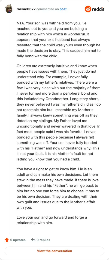Click the word "unconditionally" in the comment
The height and width of the screenshot is (260, 109).
(28, 126)
